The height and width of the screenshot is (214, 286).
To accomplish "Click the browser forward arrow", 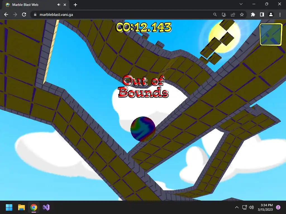I will [x=15, y=14].
